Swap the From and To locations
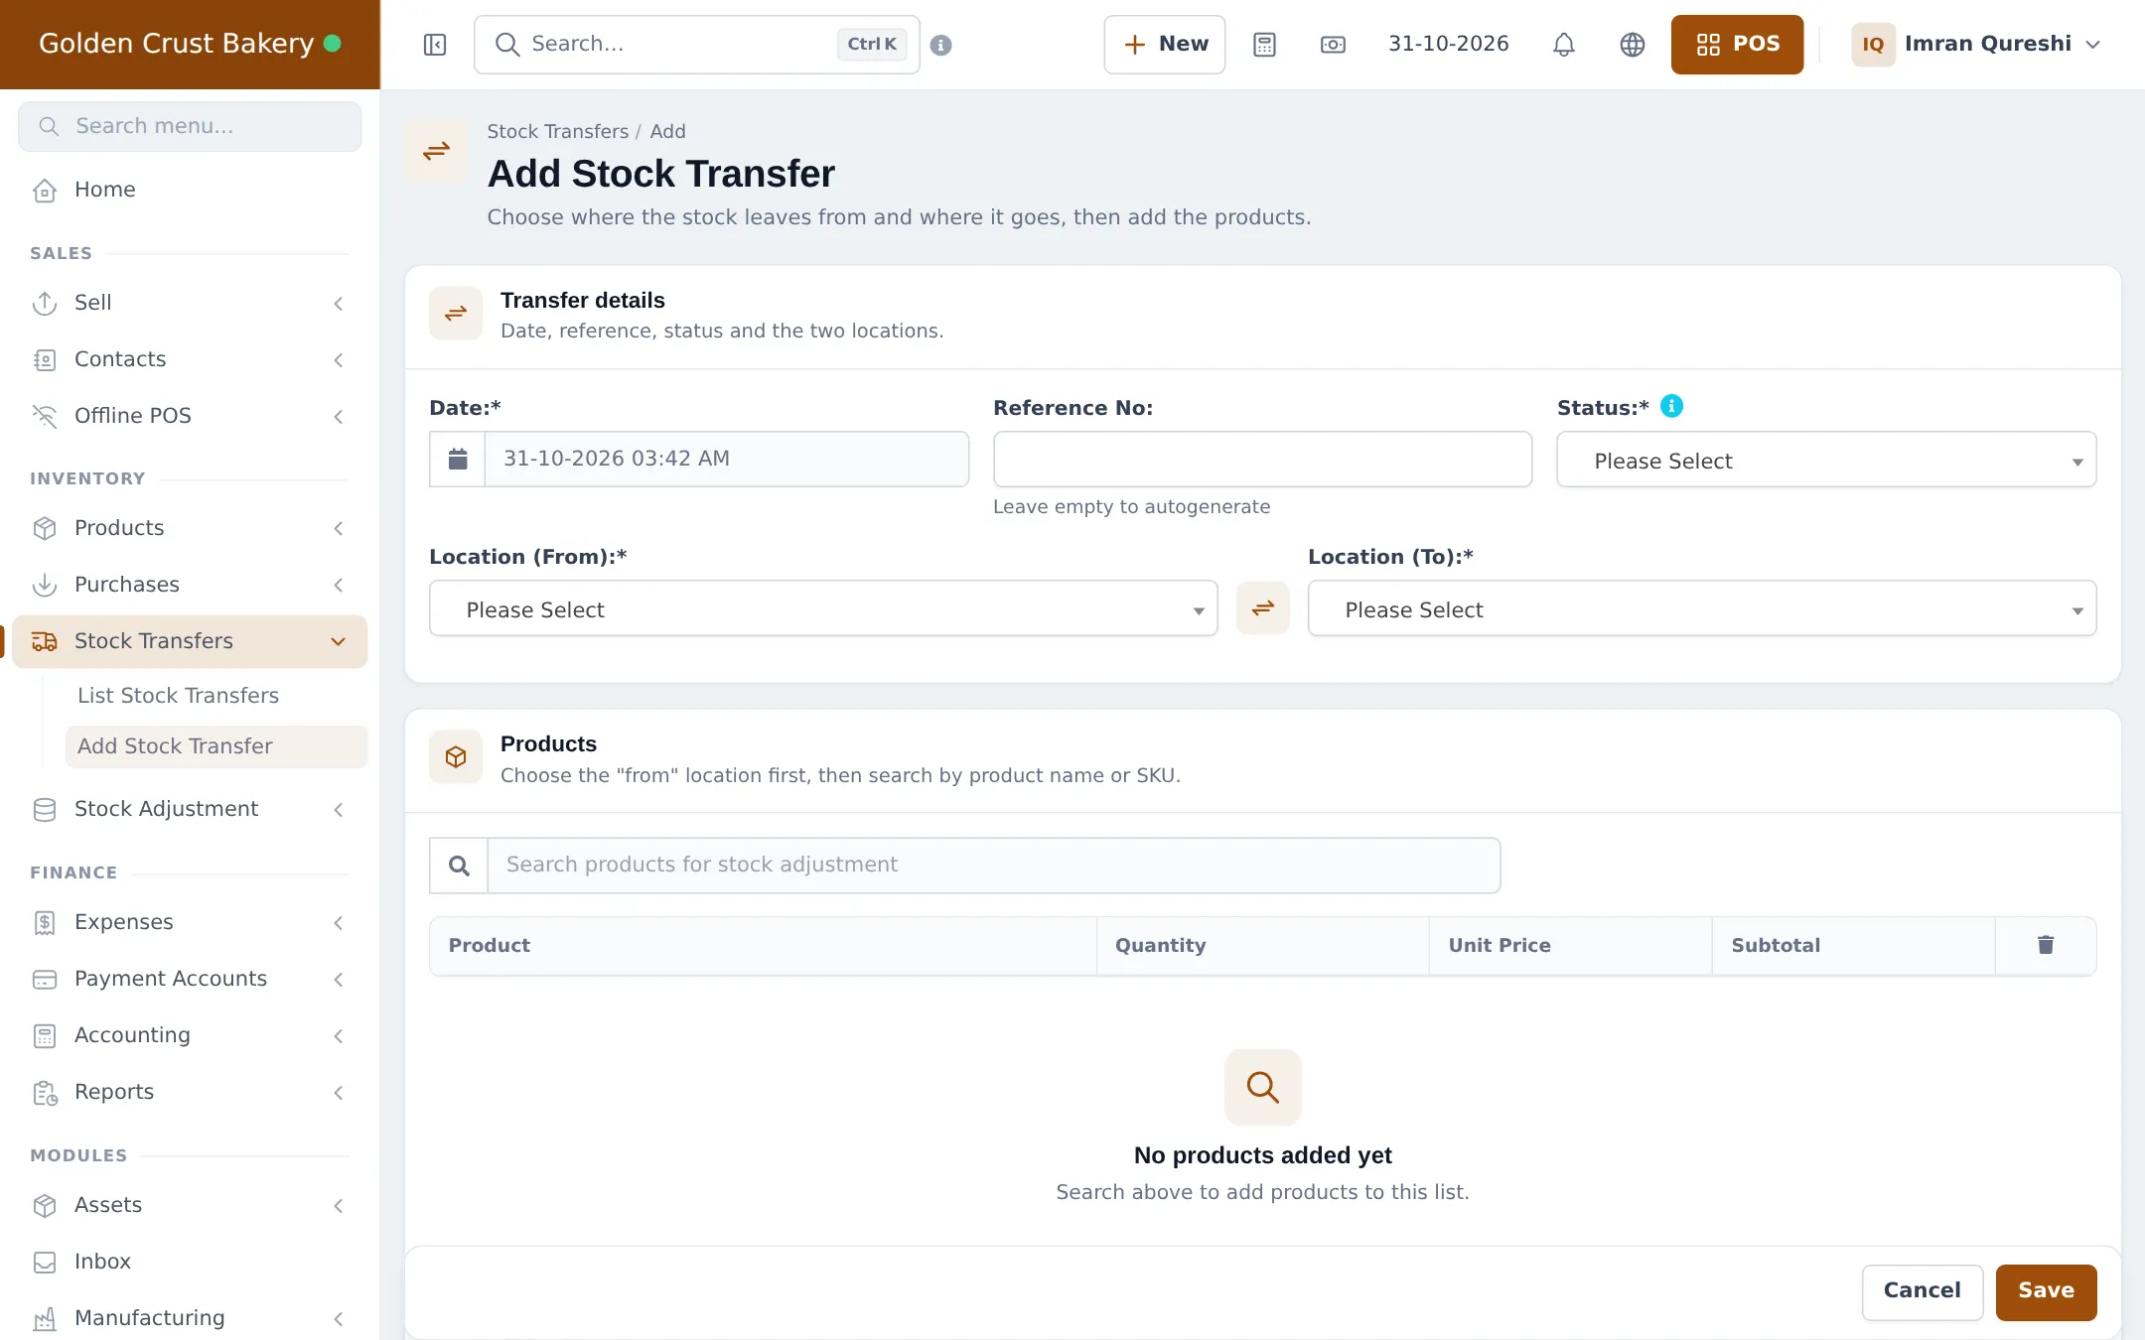 [1263, 608]
